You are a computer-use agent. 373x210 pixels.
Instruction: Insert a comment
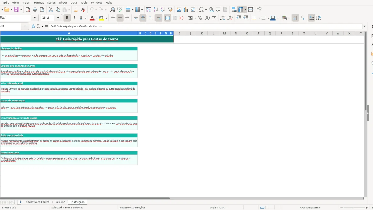[x=218, y=10]
